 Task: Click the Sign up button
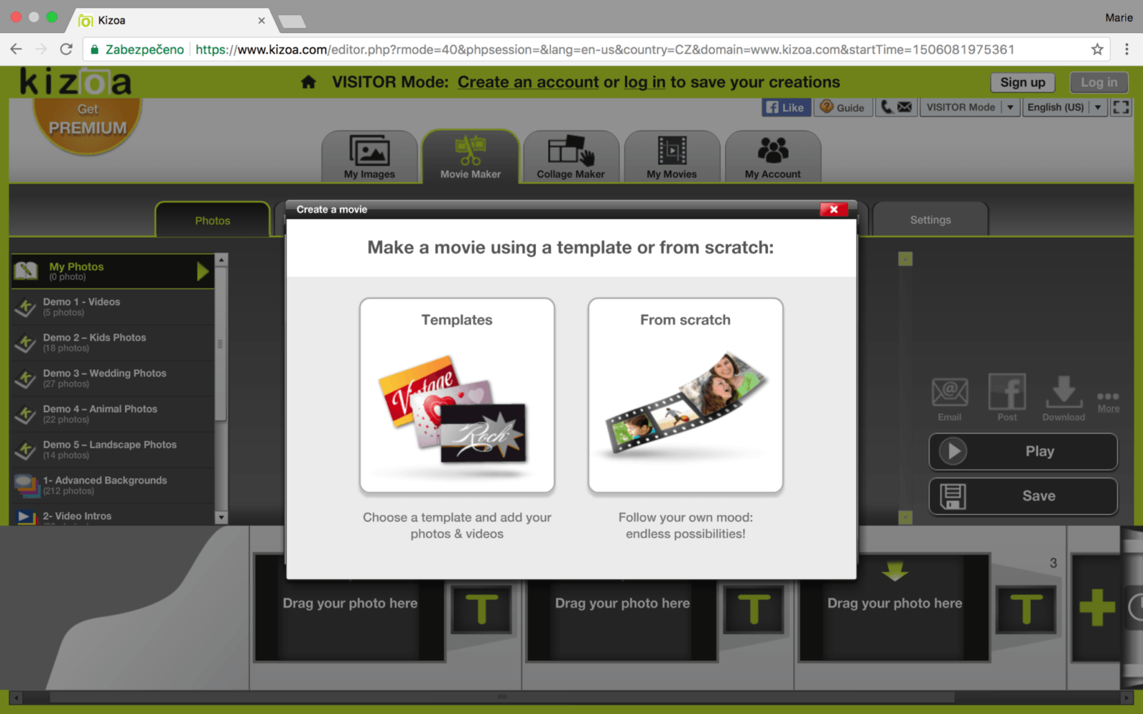tap(1022, 82)
